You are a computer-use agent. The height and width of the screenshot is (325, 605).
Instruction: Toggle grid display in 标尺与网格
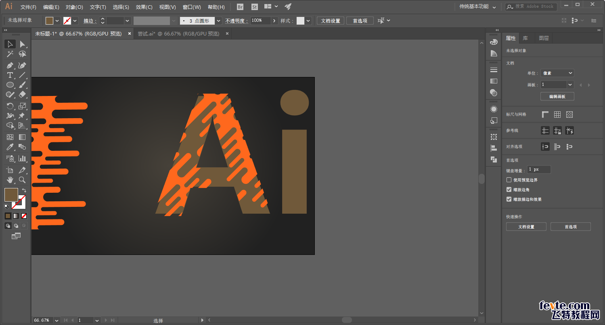click(557, 115)
